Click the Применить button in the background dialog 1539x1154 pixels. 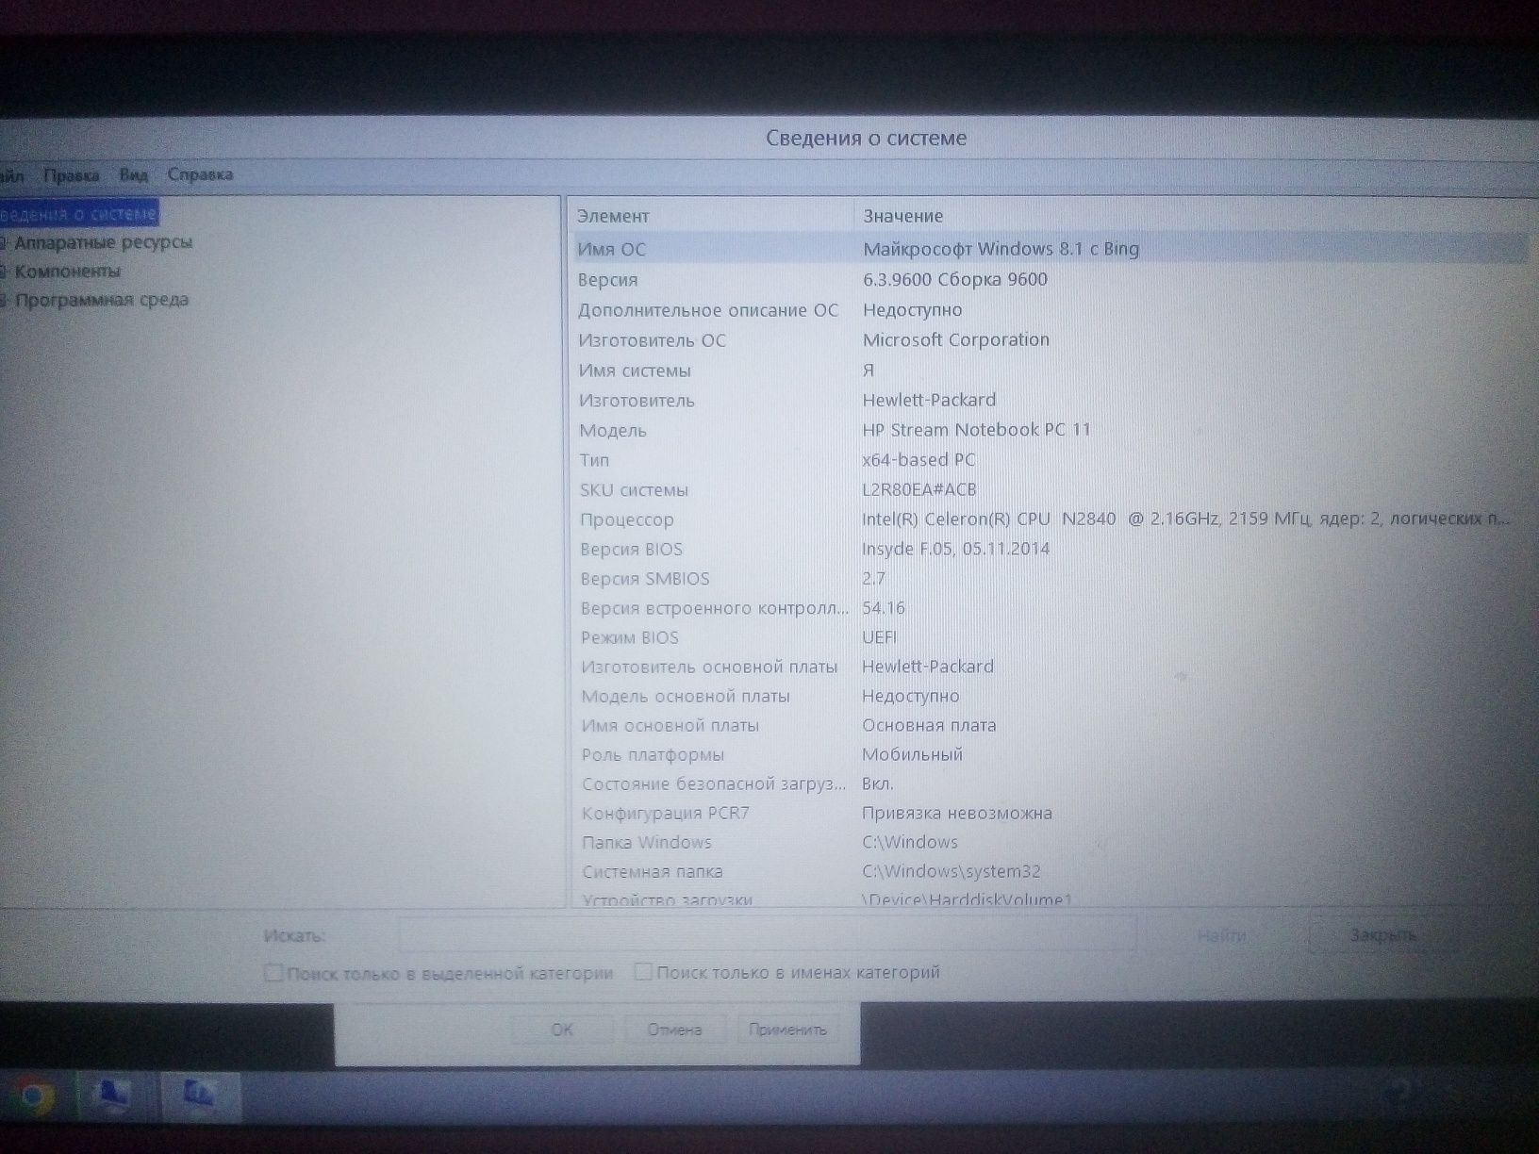pos(787,1030)
